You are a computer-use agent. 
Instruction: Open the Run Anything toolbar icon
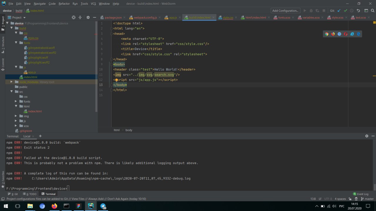point(366,11)
